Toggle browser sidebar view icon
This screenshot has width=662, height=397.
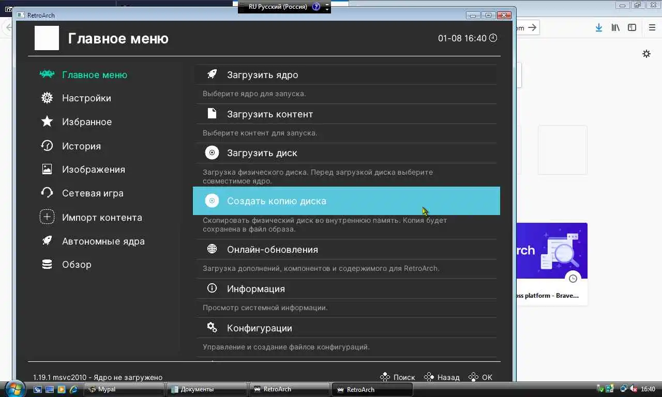click(632, 28)
